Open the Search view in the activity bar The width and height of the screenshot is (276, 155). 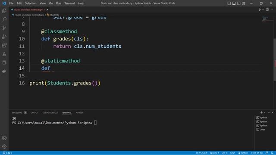4,19
